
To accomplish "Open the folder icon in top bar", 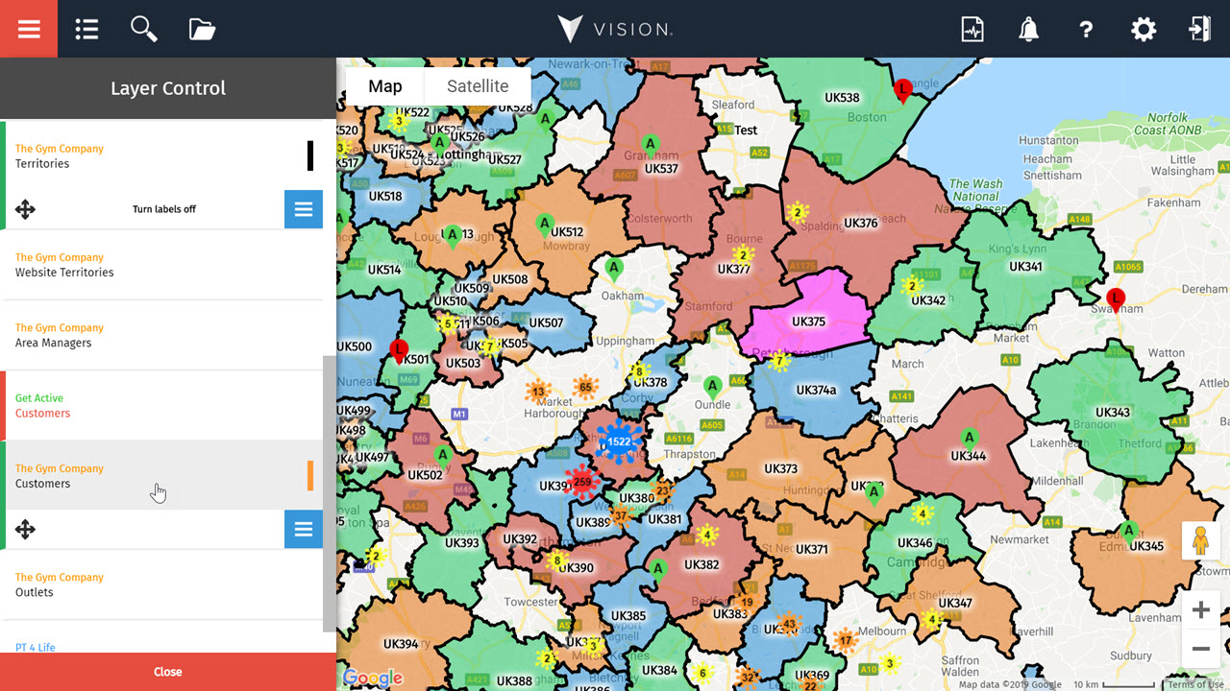I will click(202, 29).
